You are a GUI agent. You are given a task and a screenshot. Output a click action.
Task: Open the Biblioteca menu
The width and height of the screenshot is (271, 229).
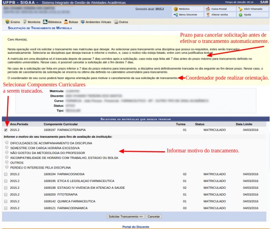[x=55, y=22]
